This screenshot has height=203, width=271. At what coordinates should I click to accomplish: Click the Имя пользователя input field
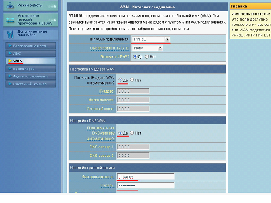coord(146,177)
